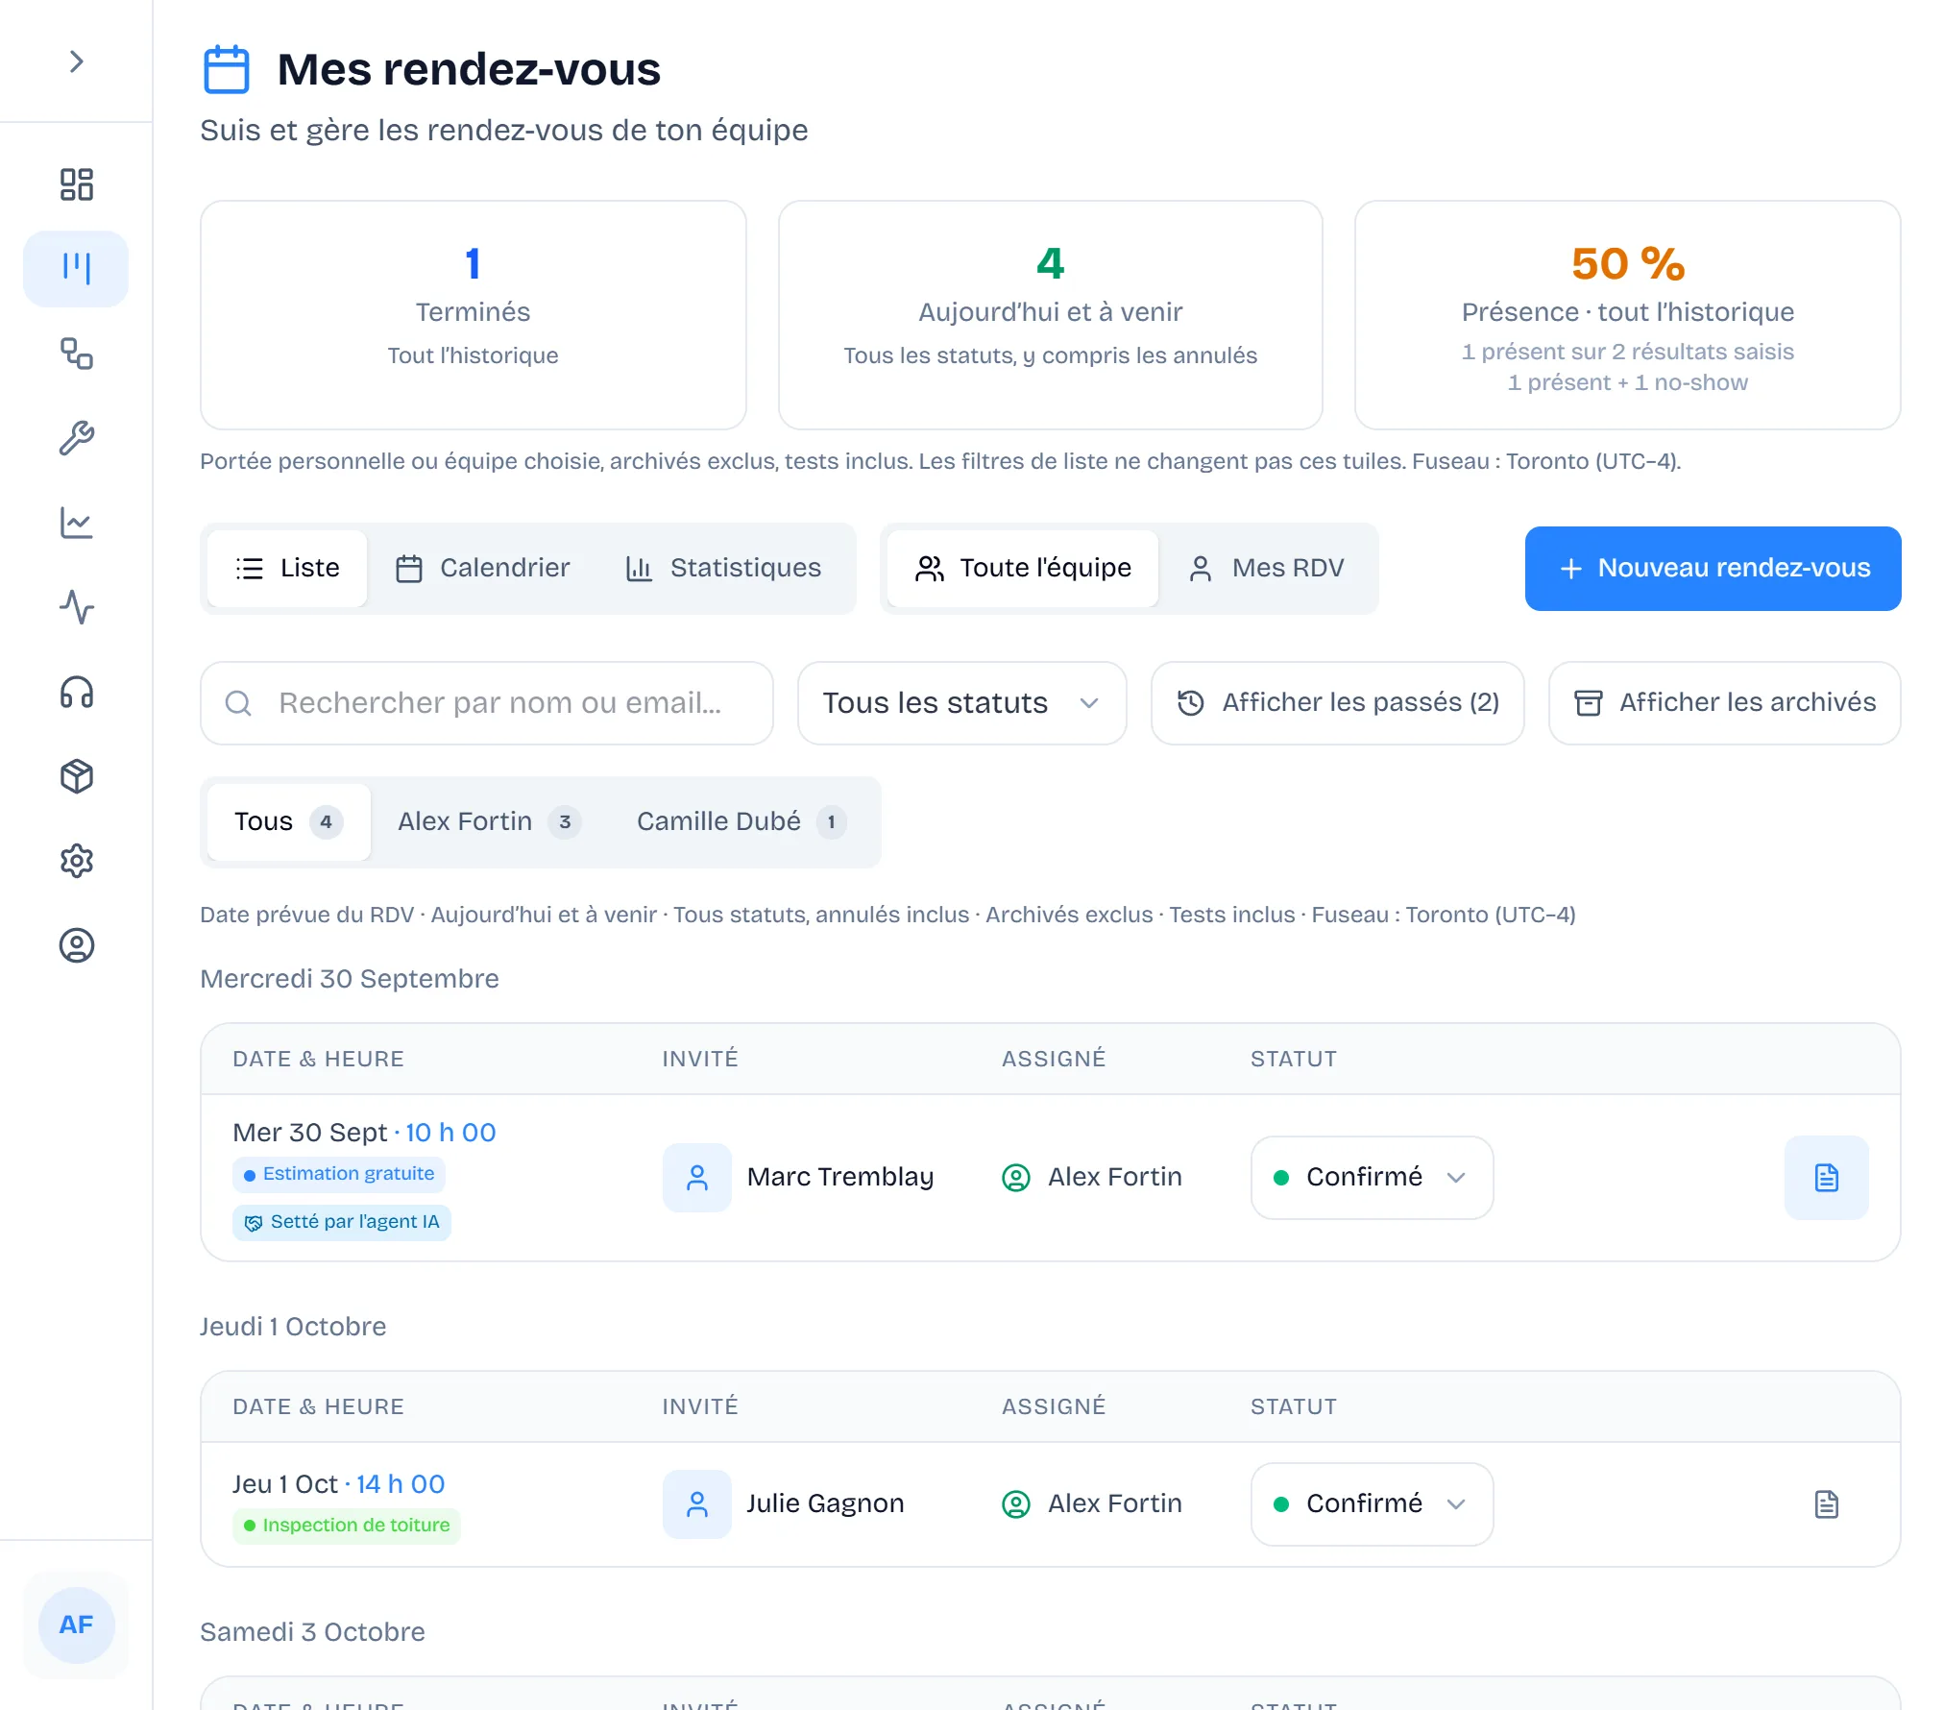Open the line chart analytics sidebar icon
The image size is (1944, 1710).
[76, 523]
